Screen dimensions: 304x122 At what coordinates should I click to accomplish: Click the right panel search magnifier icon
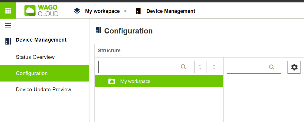point(272,67)
